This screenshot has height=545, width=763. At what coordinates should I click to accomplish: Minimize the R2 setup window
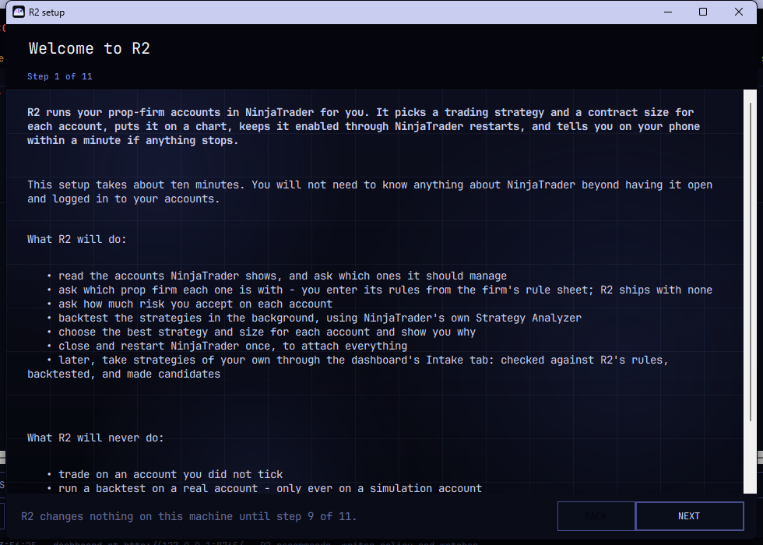[668, 12]
